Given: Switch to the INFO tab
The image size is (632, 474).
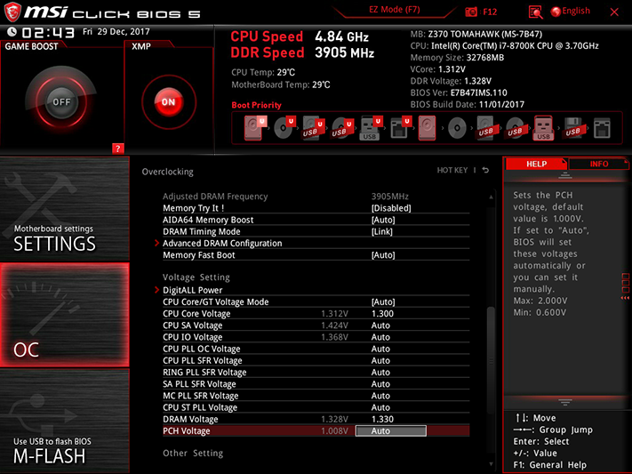Looking at the screenshot, I should [599, 164].
